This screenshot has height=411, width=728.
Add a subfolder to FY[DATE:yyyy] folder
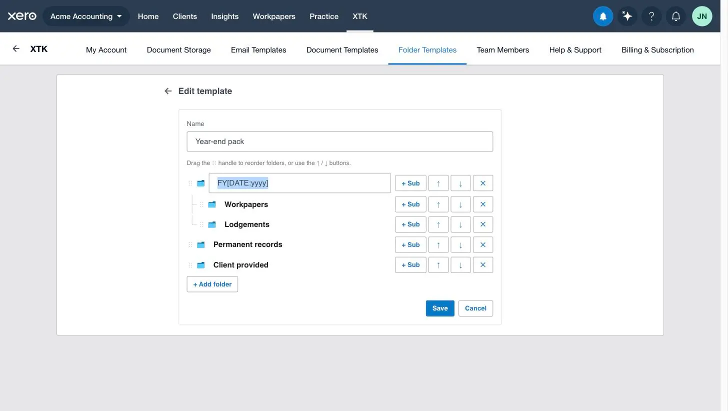(410, 183)
